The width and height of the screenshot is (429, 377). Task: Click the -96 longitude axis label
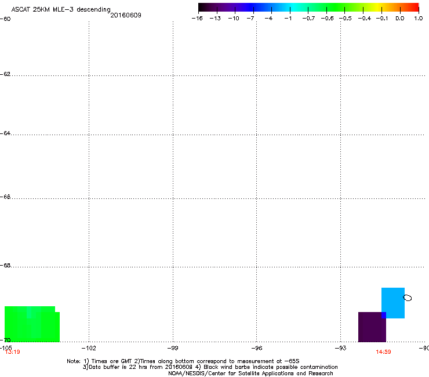point(257,348)
